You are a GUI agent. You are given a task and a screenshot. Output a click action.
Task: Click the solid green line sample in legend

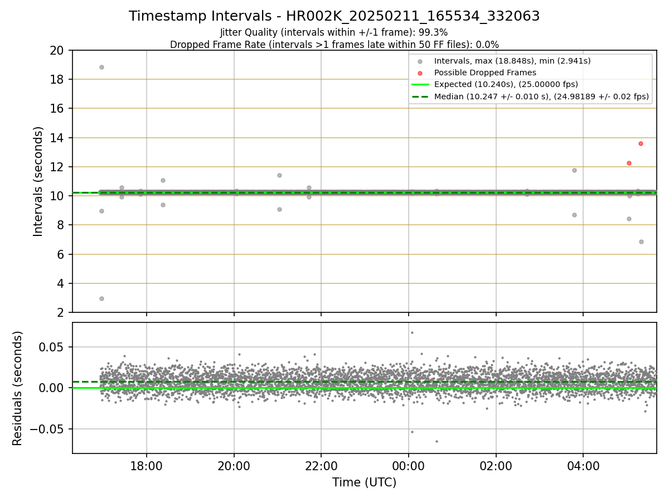click(420, 85)
